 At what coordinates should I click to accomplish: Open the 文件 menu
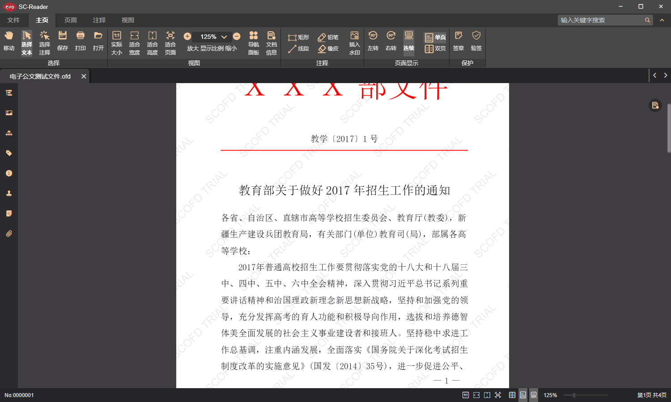tap(14, 20)
